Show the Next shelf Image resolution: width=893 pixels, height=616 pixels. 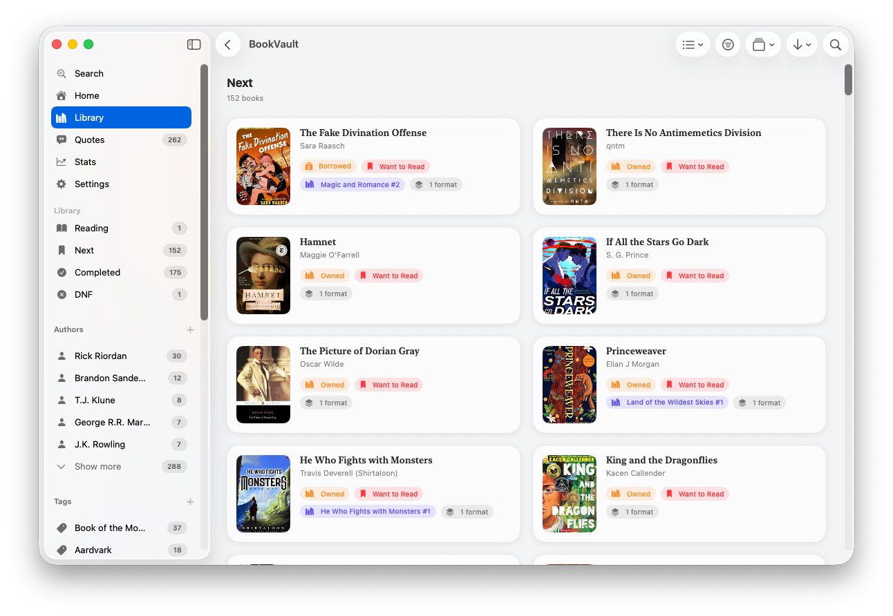(x=121, y=250)
